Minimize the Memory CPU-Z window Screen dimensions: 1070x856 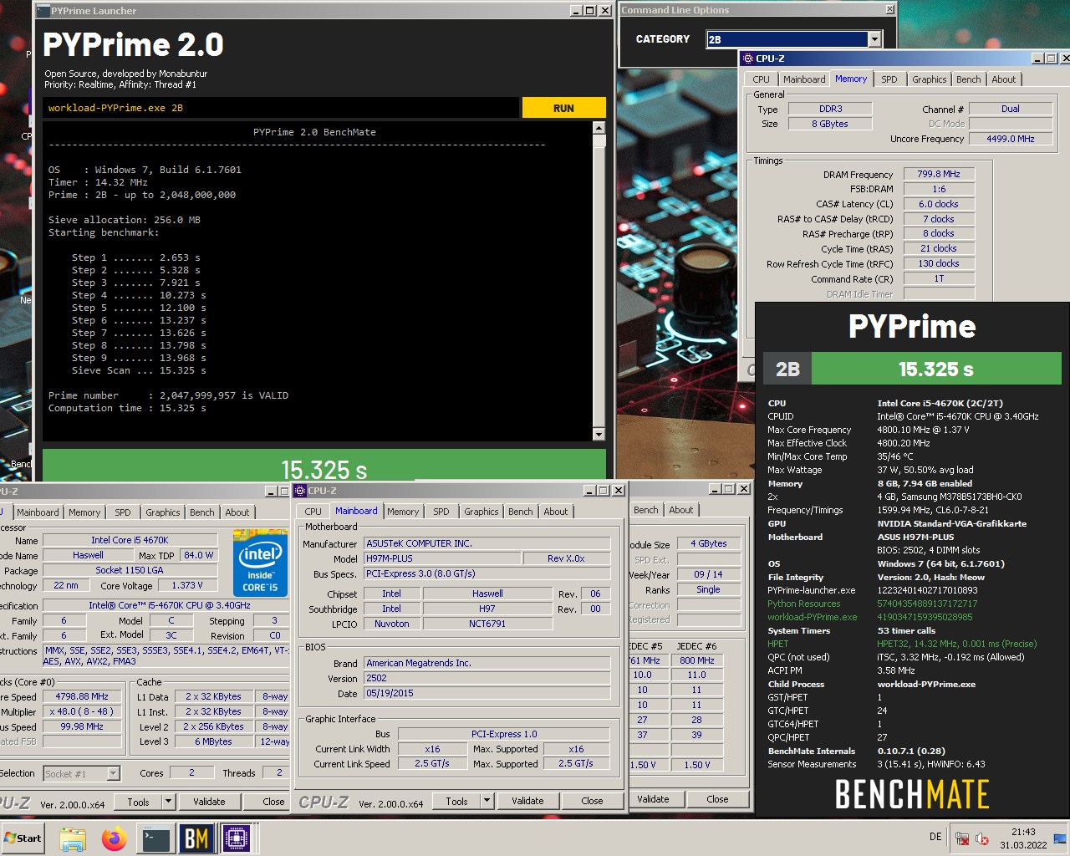[1037, 59]
